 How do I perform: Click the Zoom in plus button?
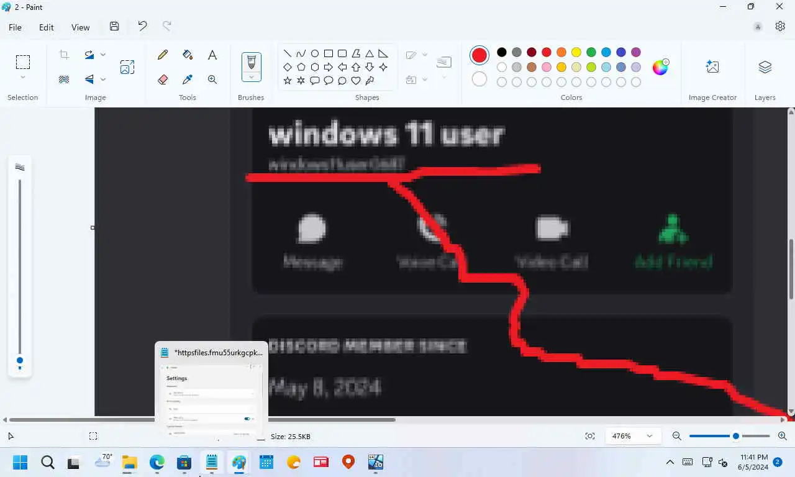[x=782, y=436]
